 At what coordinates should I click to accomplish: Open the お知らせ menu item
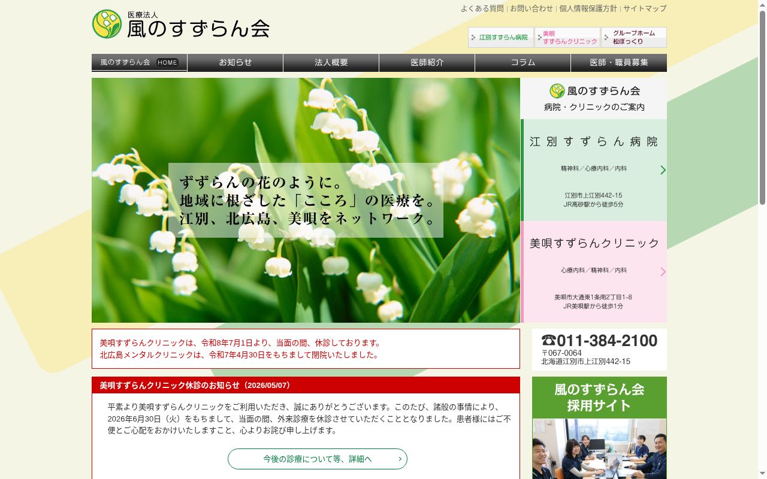(235, 62)
